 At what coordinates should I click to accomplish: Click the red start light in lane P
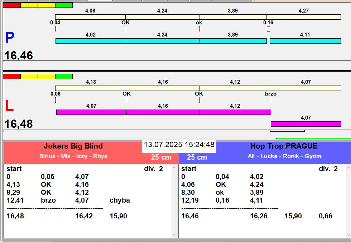(x=11, y=5)
